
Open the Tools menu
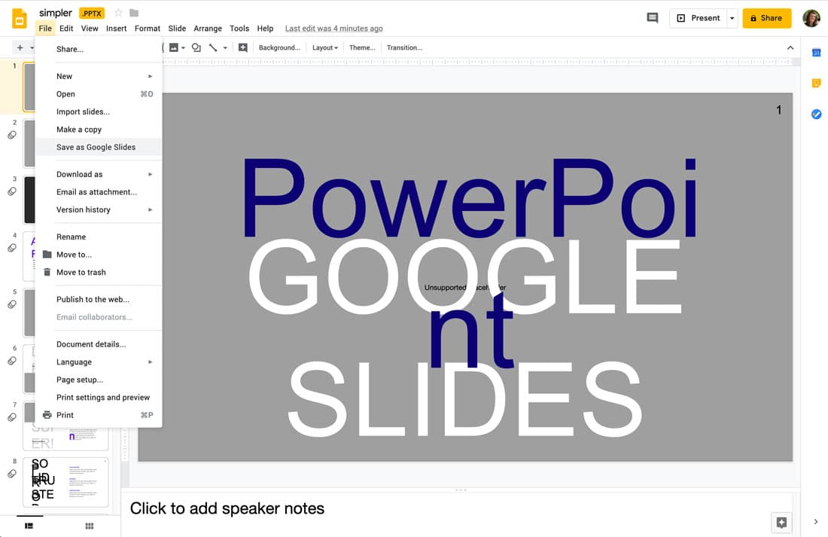pyautogui.click(x=239, y=28)
